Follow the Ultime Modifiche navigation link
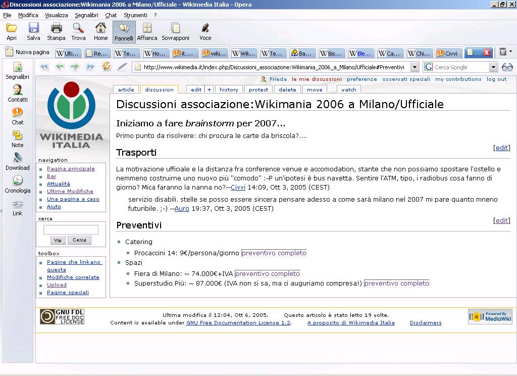Image resolution: width=517 pixels, height=376 pixels. point(70,192)
